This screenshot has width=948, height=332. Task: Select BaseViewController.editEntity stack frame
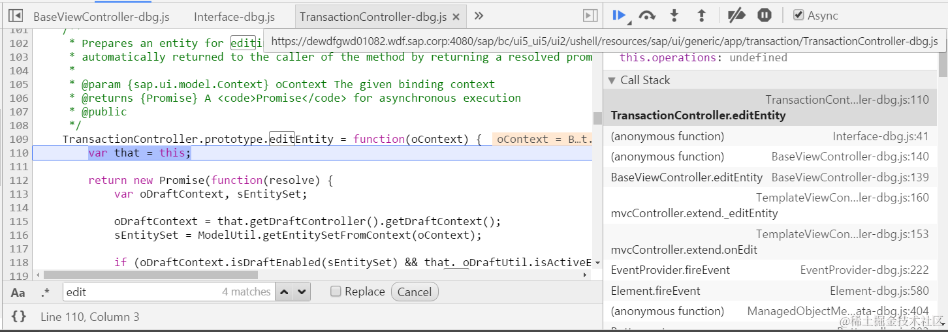click(x=770, y=177)
